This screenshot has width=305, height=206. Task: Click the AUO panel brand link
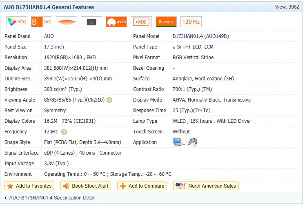[49, 36]
